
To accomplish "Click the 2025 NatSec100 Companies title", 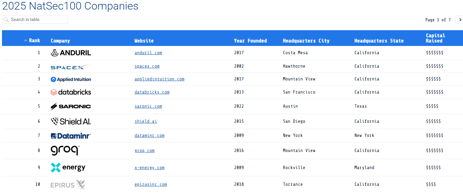I will pyautogui.click(x=70, y=6).
